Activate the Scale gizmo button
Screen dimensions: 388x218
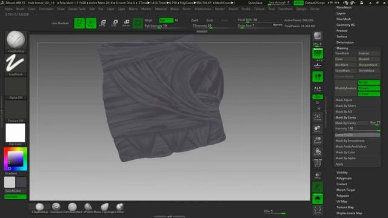click(114, 23)
